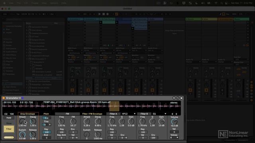Click the Filter B Env field showing 100
The width and height of the screenshot is (255, 143).
tap(153, 138)
